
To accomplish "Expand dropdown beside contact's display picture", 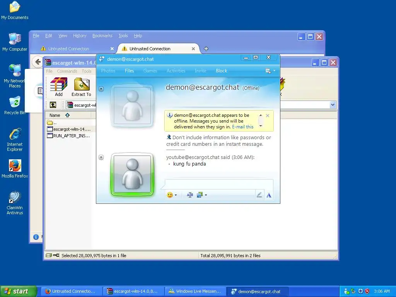I will tap(101, 89).
